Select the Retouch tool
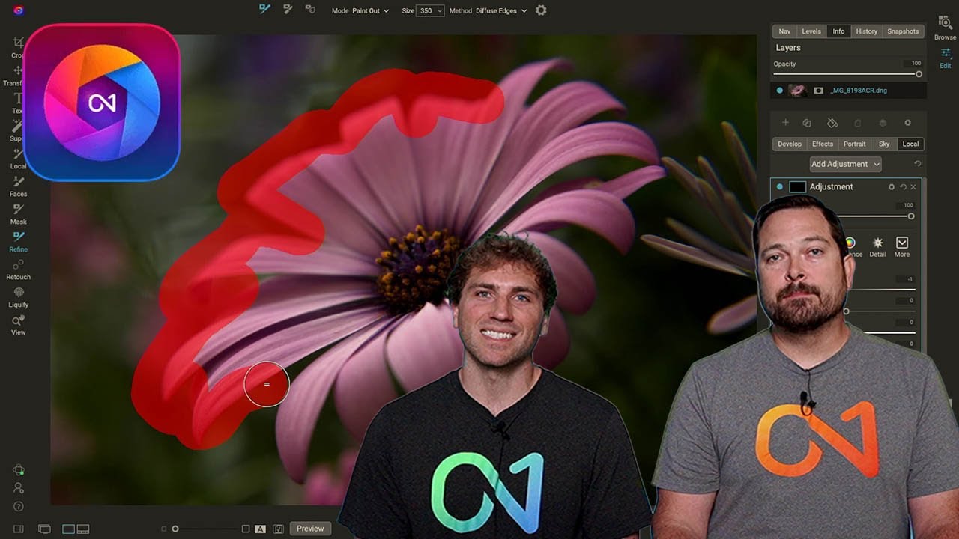The height and width of the screenshot is (539, 959). point(19,269)
